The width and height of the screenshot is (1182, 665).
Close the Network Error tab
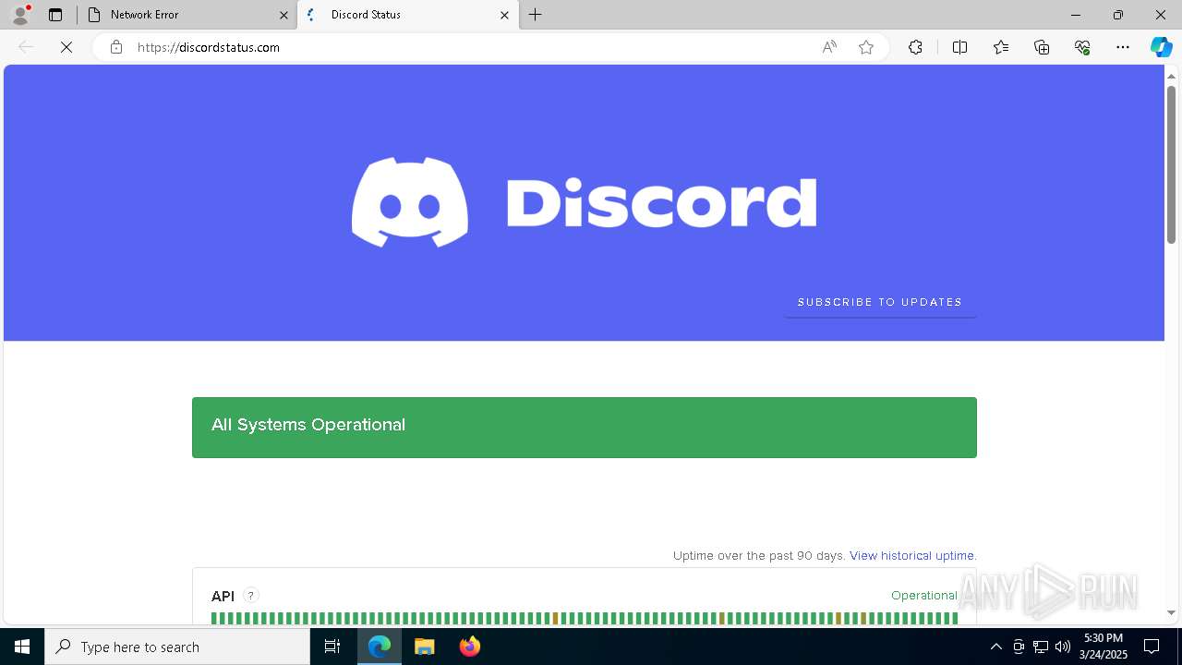coord(283,15)
